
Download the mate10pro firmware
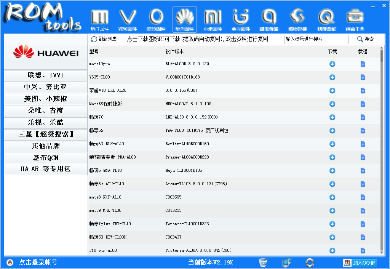pos(332,64)
